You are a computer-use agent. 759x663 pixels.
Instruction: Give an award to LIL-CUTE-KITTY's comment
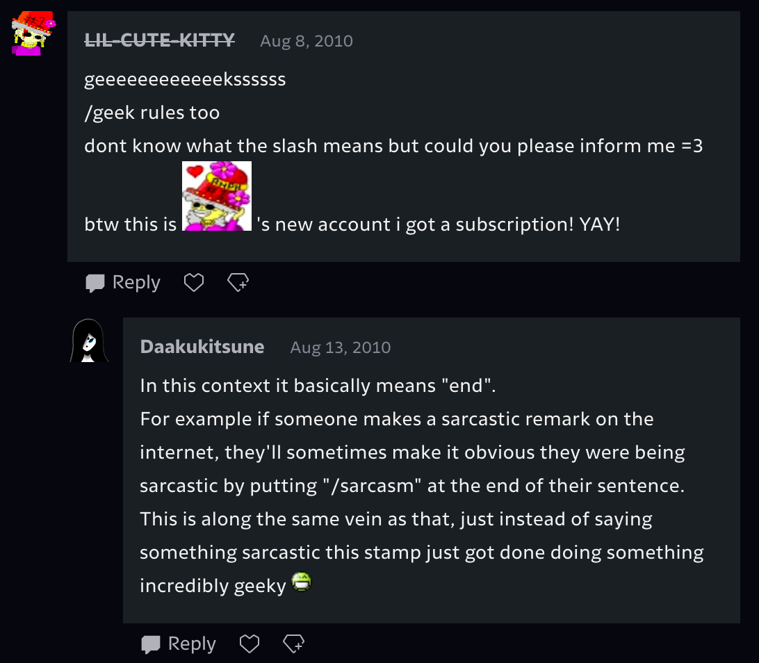(x=238, y=281)
